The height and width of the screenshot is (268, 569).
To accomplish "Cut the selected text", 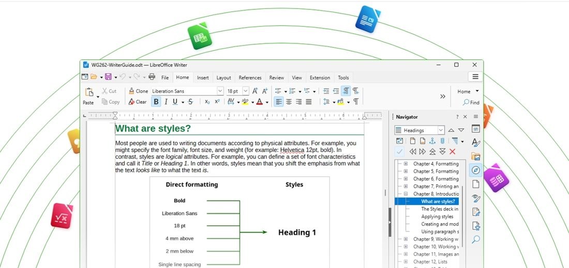I will 109,91.
